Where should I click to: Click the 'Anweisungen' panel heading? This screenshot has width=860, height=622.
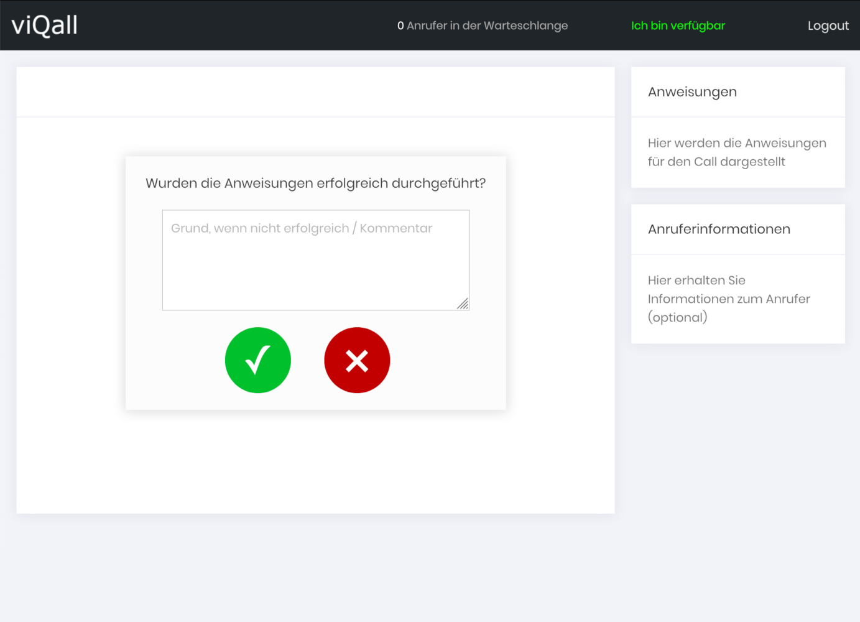click(692, 92)
